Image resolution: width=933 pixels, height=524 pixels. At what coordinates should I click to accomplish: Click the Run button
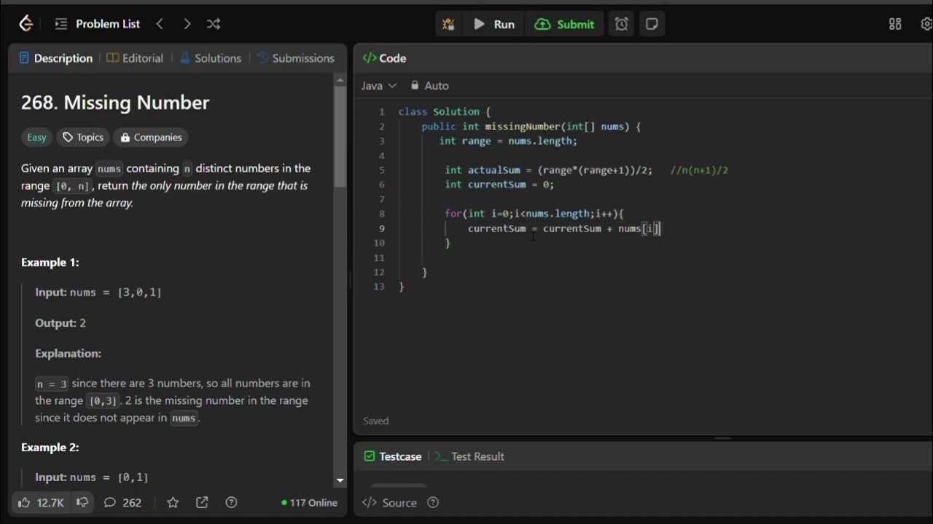tap(494, 24)
